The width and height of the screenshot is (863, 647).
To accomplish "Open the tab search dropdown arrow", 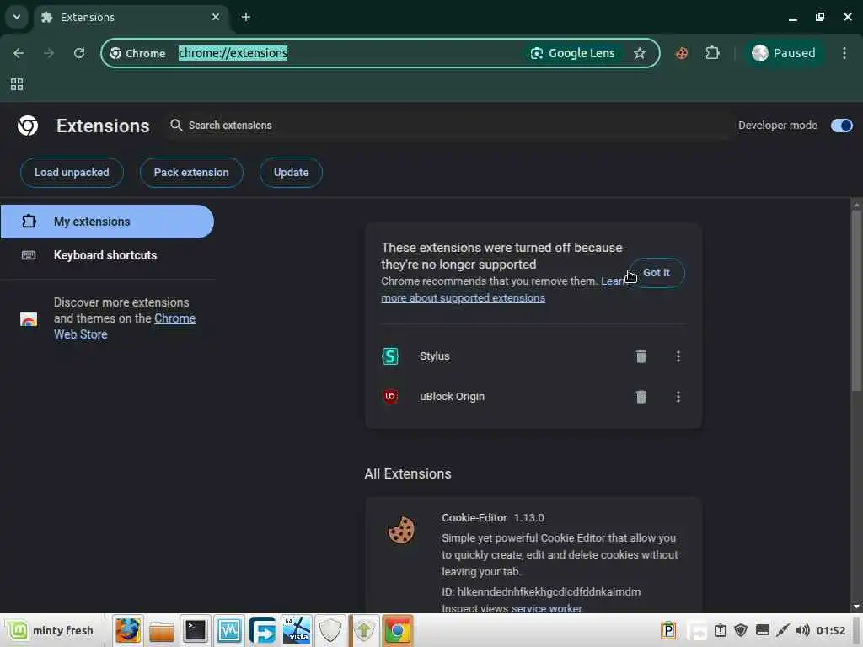I will pyautogui.click(x=17, y=17).
